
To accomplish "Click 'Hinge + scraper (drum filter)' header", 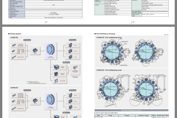I will 160,115.
